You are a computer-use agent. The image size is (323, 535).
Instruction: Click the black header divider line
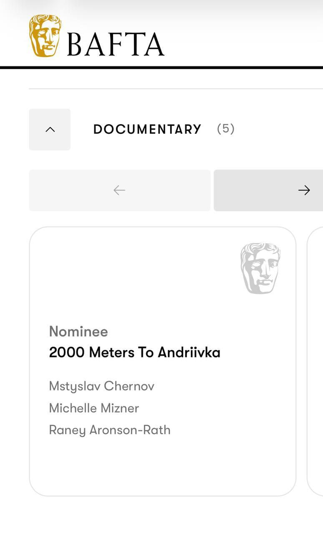161,67
